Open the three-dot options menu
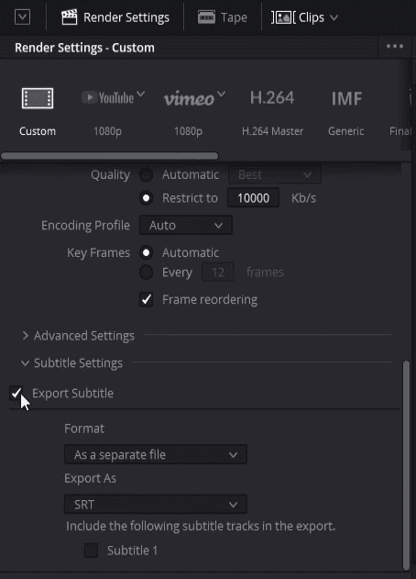The image size is (416, 579). click(x=395, y=47)
